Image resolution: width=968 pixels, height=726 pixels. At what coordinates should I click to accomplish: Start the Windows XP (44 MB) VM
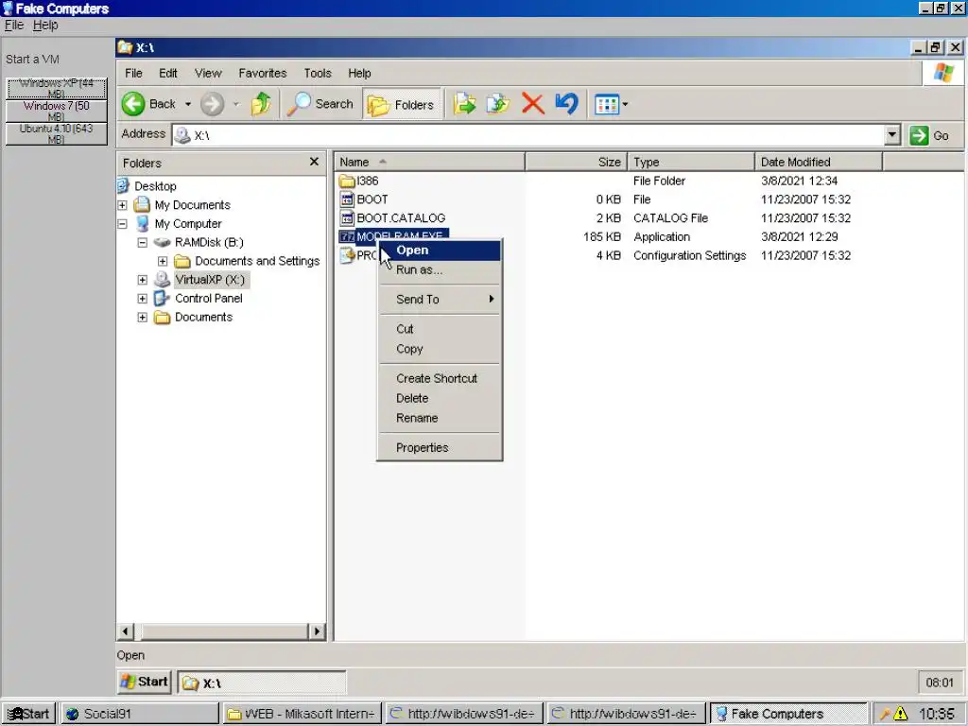56,88
